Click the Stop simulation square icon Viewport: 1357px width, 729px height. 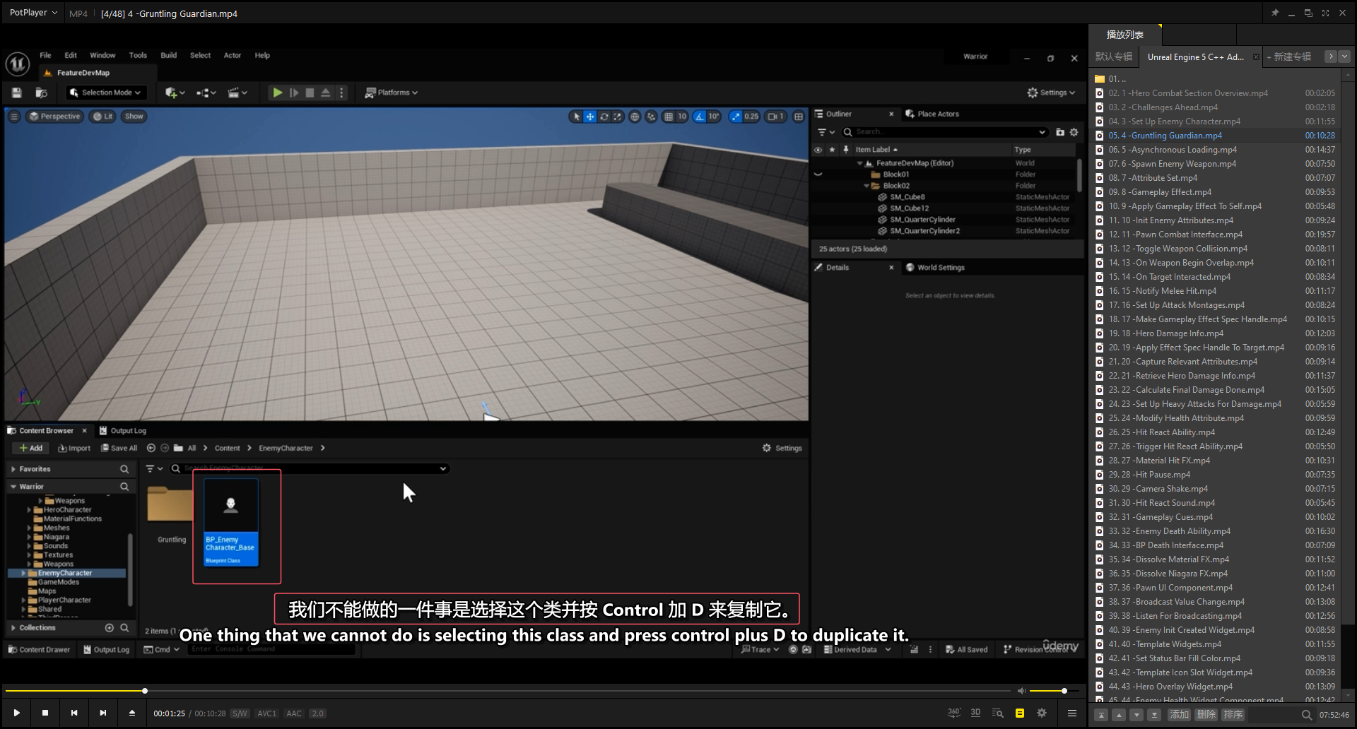point(310,93)
